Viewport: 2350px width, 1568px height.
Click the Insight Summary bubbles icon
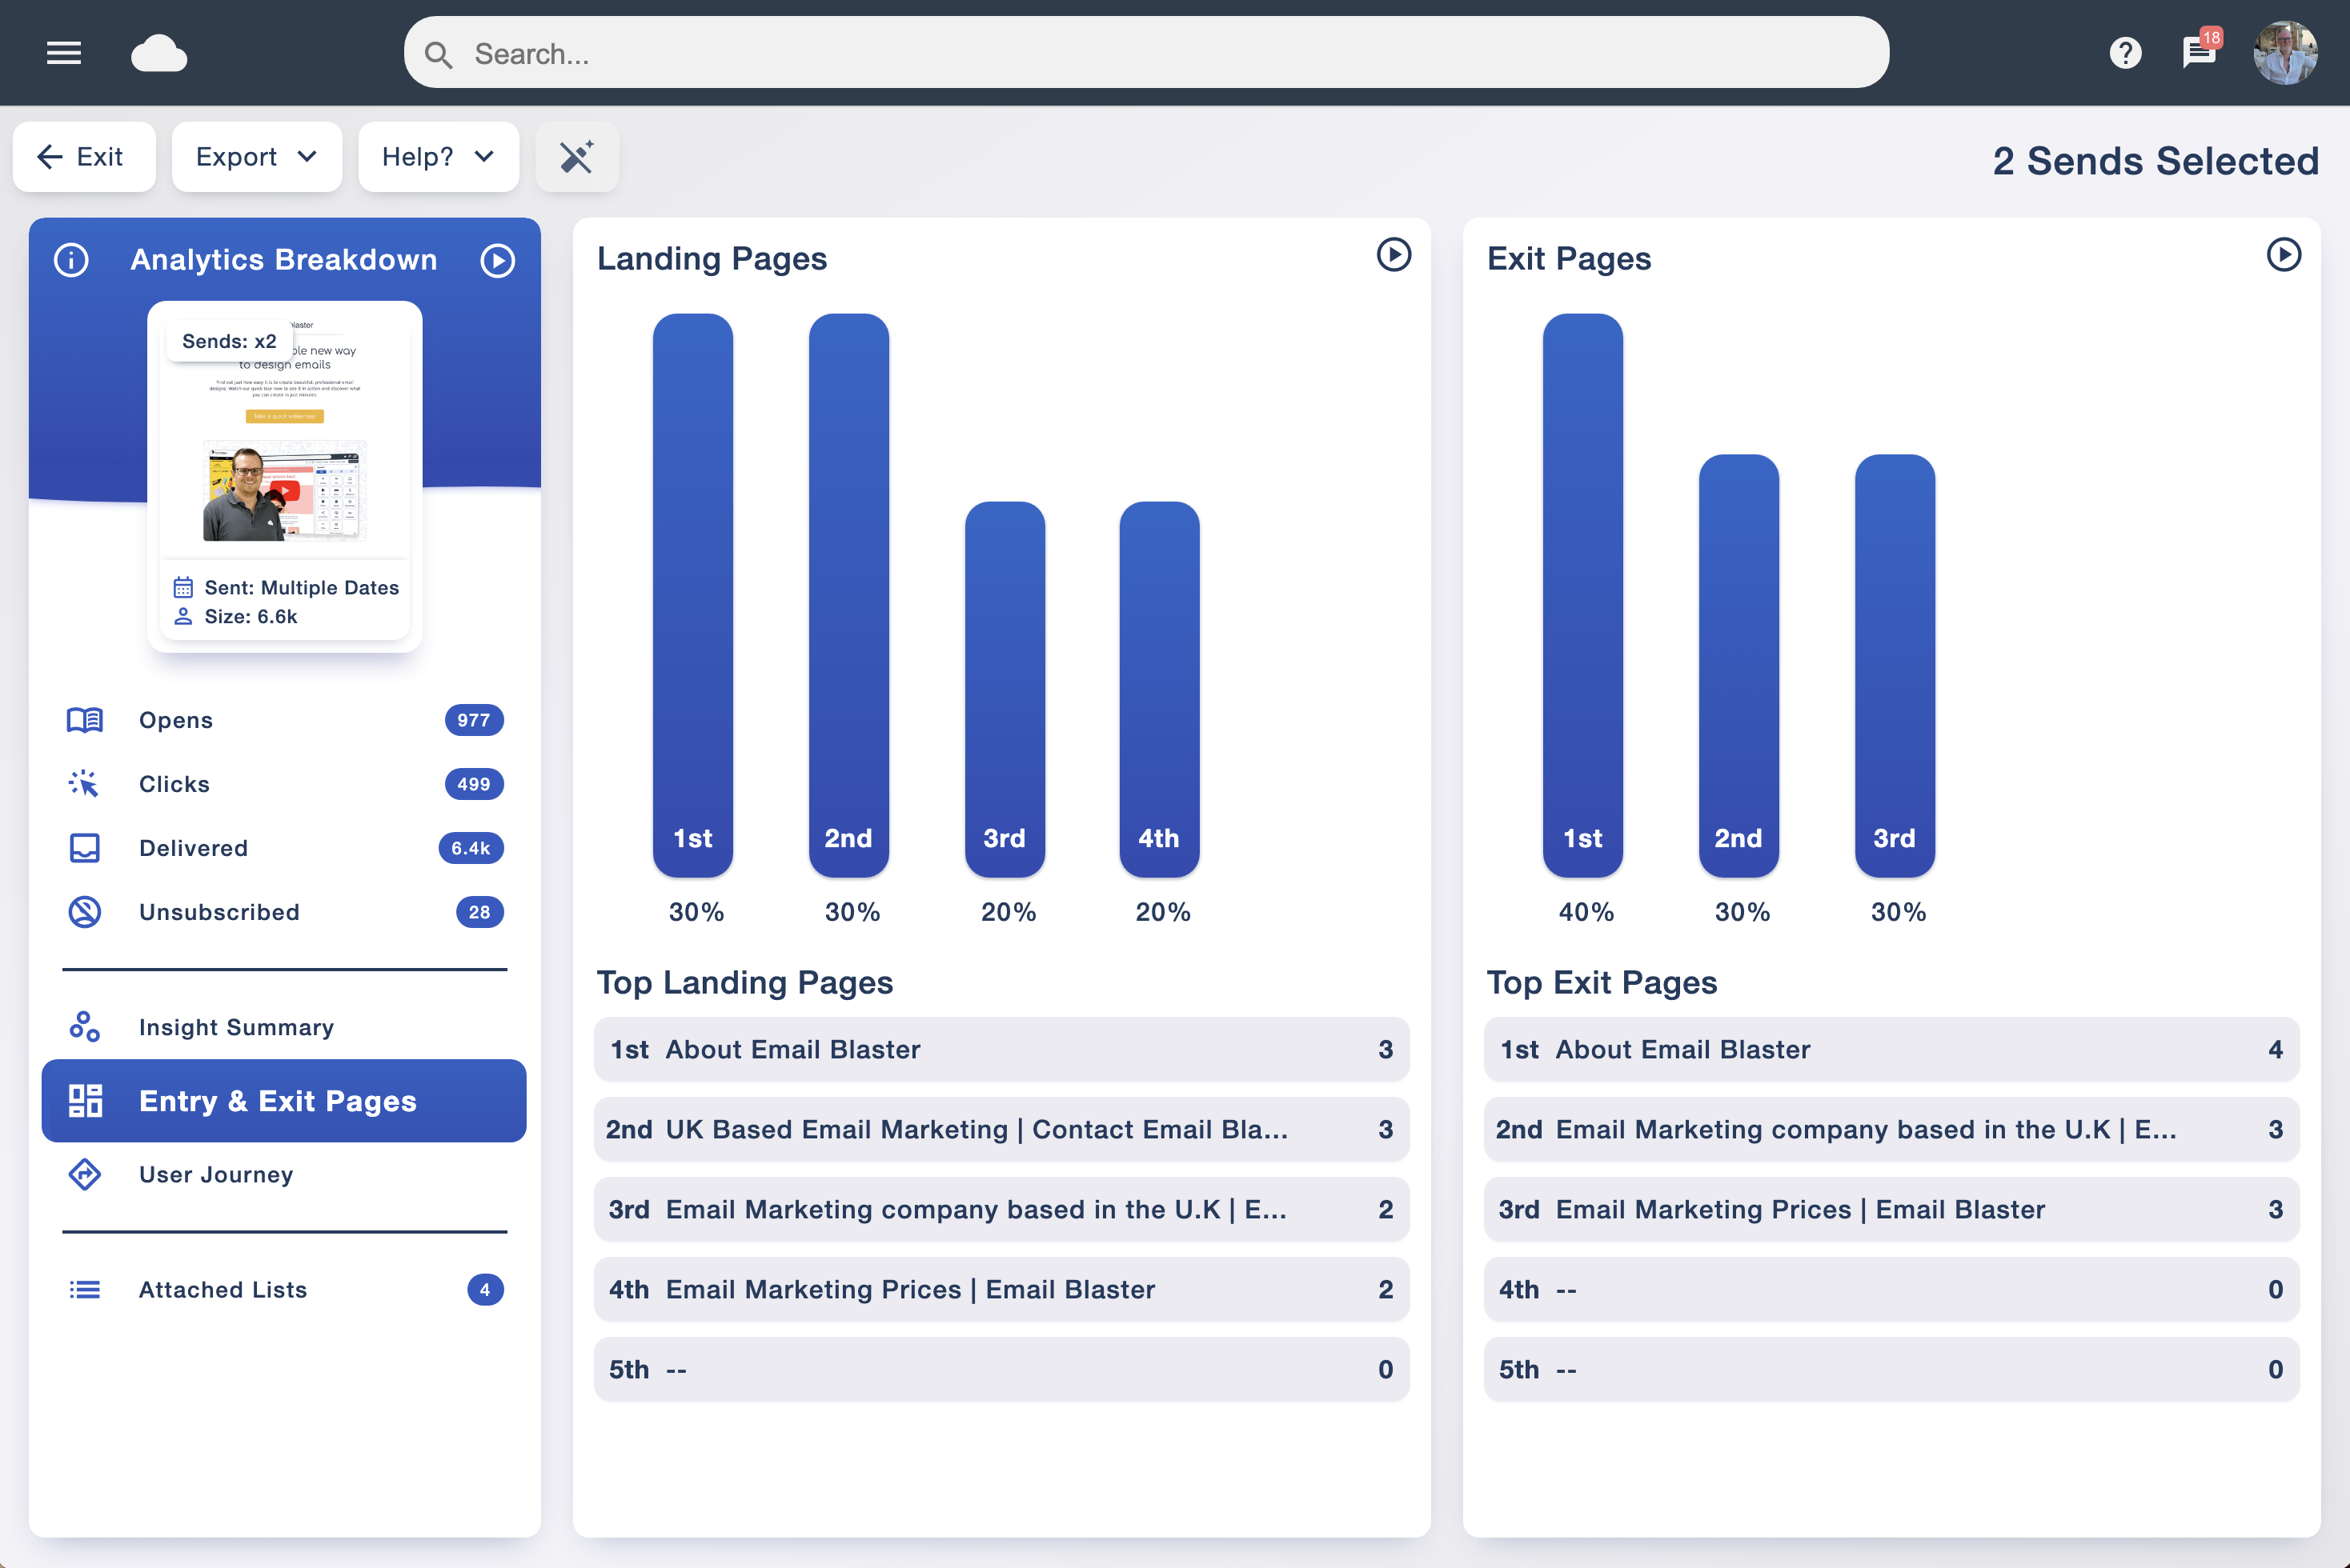pyautogui.click(x=85, y=1027)
